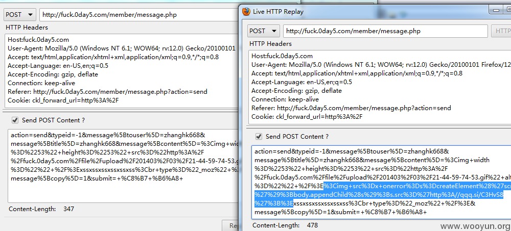511x231 pixels.
Task: Click the Connection keep-alive line in the front window
Action: tap(285, 99)
